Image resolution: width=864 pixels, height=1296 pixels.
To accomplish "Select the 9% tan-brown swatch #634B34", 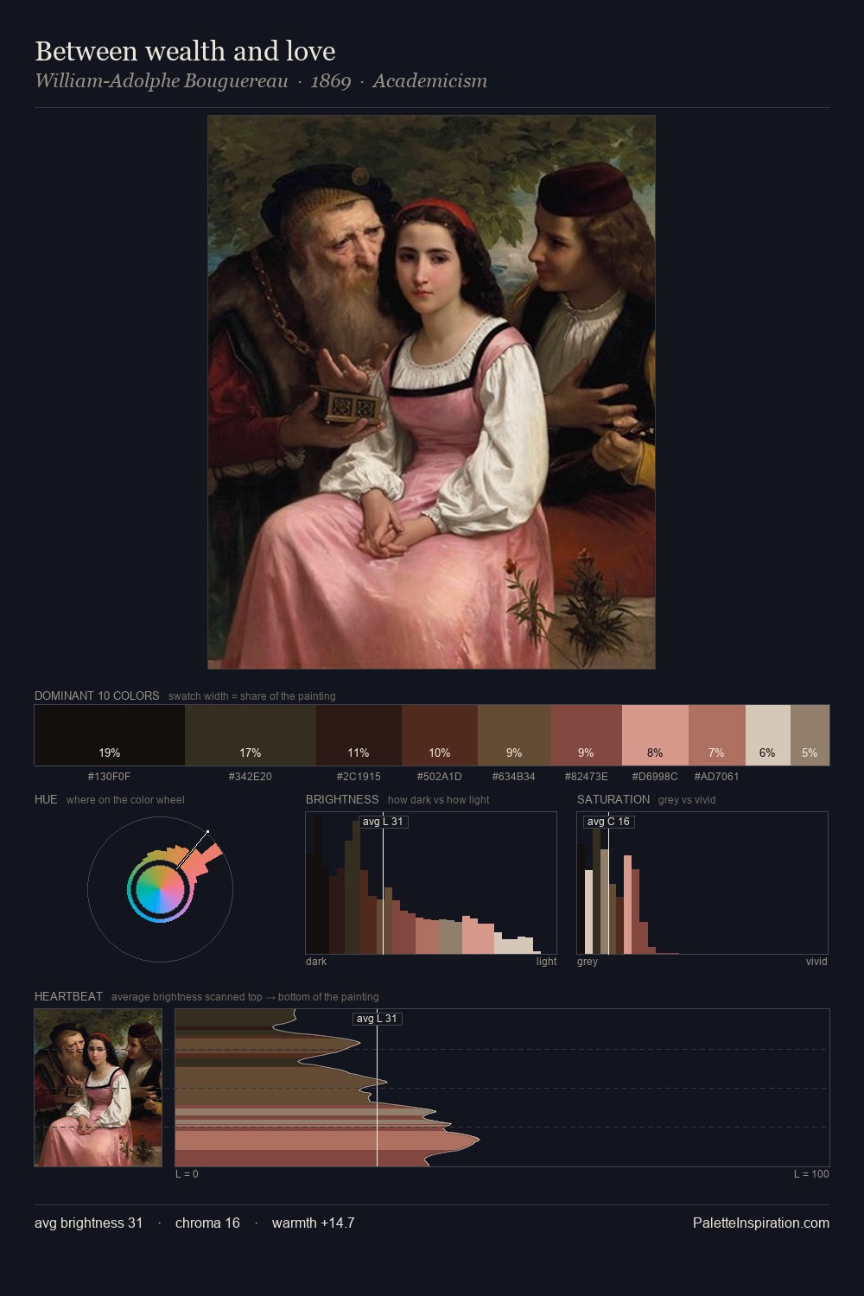I will pyautogui.click(x=514, y=735).
